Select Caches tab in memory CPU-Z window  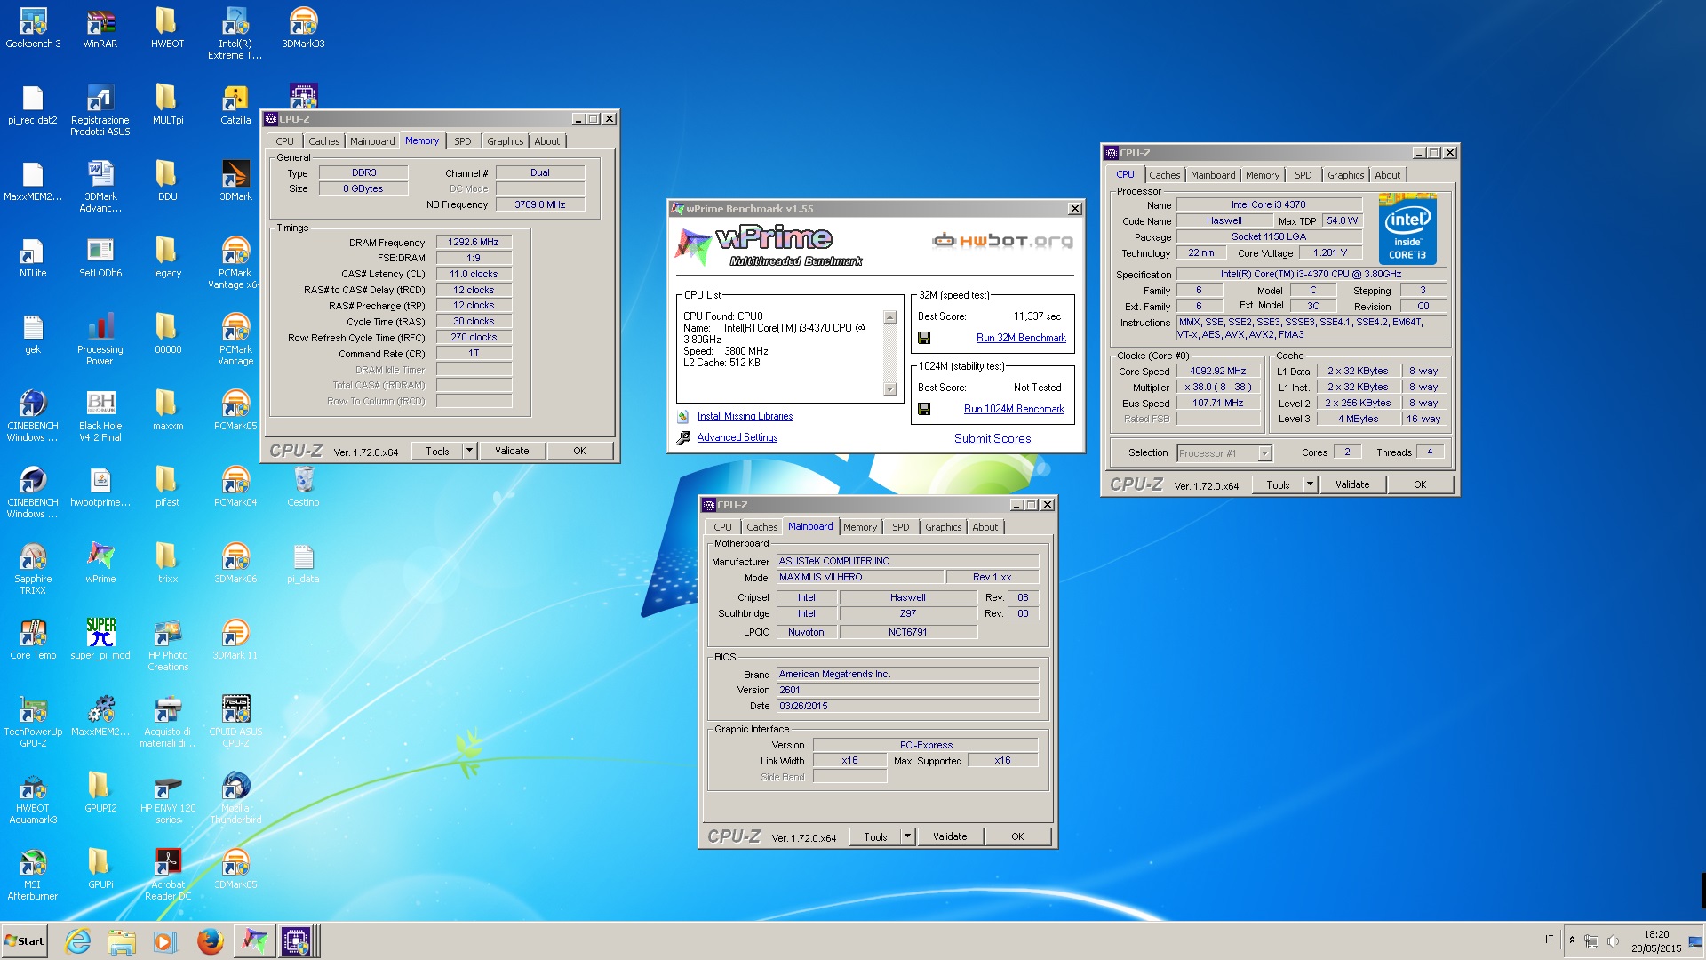(323, 141)
